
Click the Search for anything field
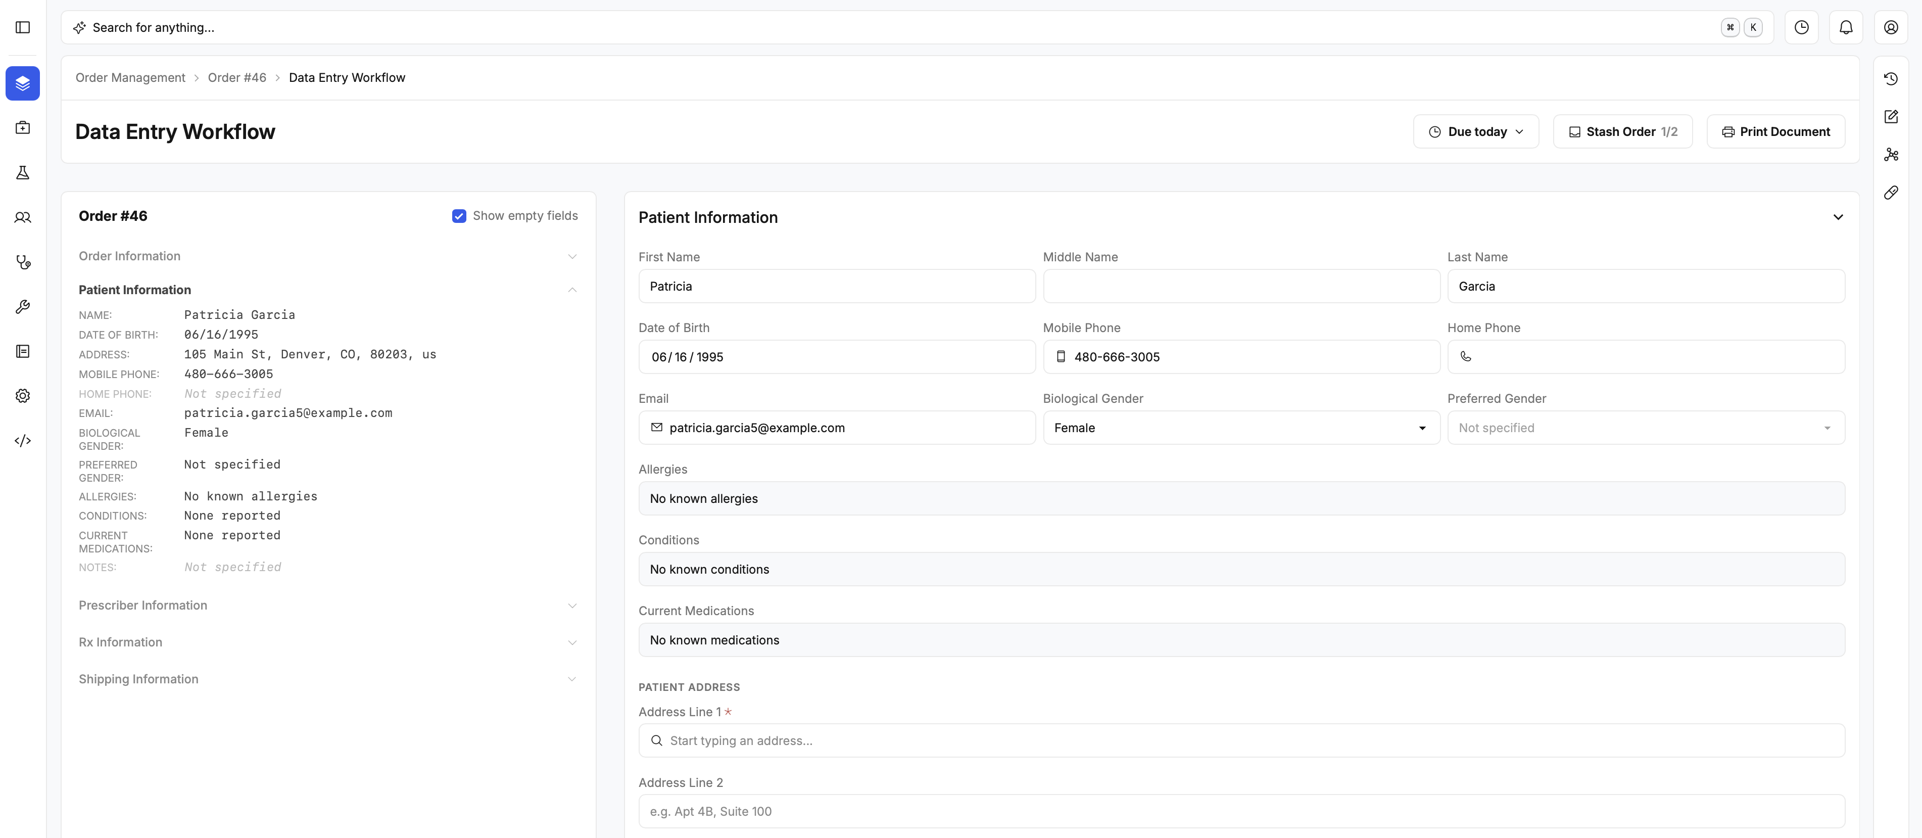tap(916, 28)
